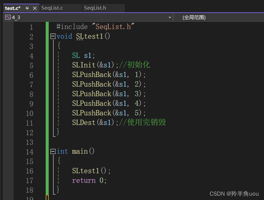The height and width of the screenshot is (200, 264).
Task: Click line number 1
Action: pos(31,27)
